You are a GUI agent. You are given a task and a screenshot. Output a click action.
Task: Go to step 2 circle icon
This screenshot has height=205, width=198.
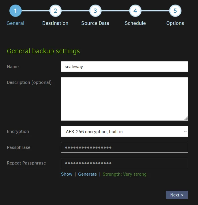tap(55, 11)
